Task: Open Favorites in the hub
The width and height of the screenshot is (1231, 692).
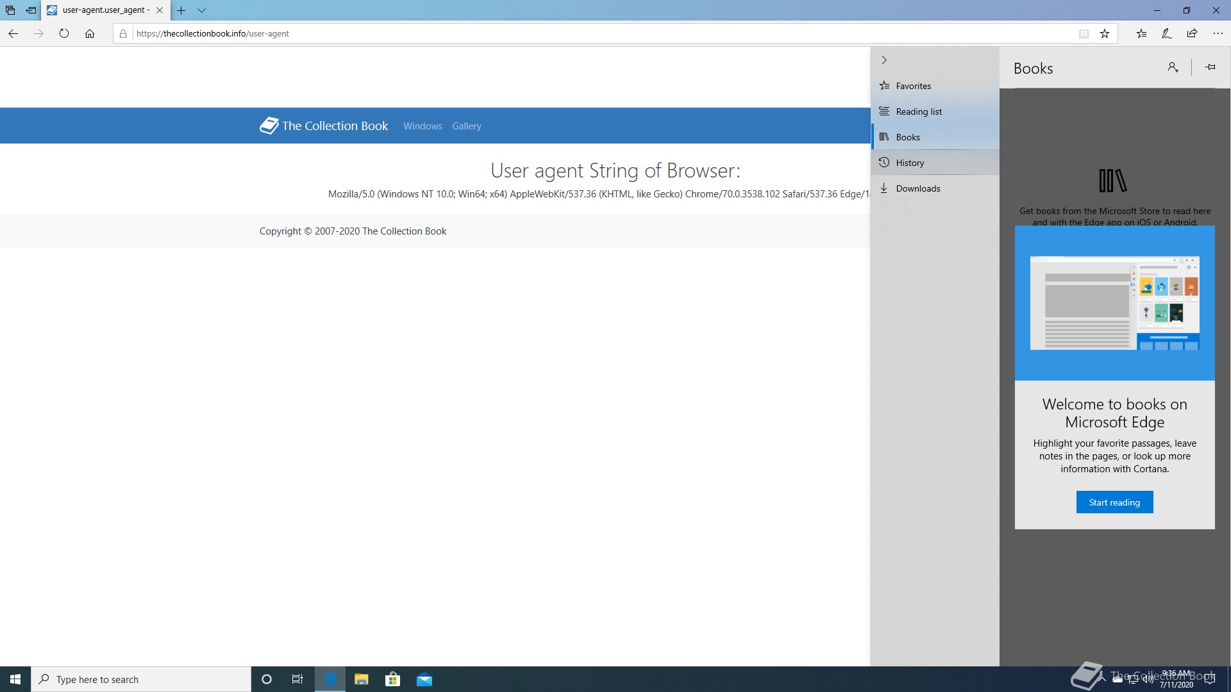Action: click(x=935, y=86)
